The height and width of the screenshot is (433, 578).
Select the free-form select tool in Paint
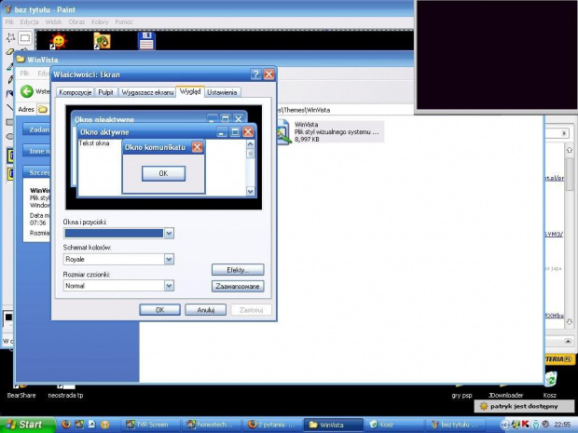click(10, 38)
